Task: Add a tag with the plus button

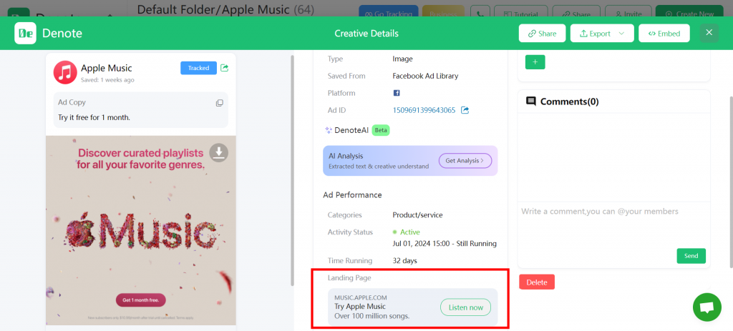Action: (535, 62)
